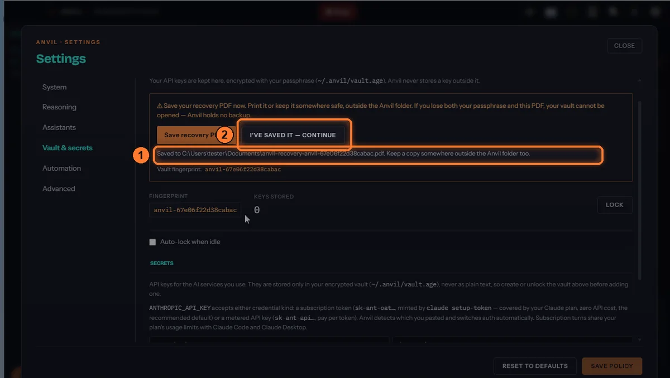
Task: Reset settings with RESET TO DEFAULTS
Action: pos(535,366)
